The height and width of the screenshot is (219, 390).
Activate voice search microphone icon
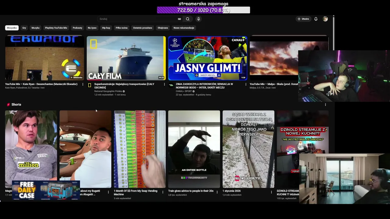[198, 19]
